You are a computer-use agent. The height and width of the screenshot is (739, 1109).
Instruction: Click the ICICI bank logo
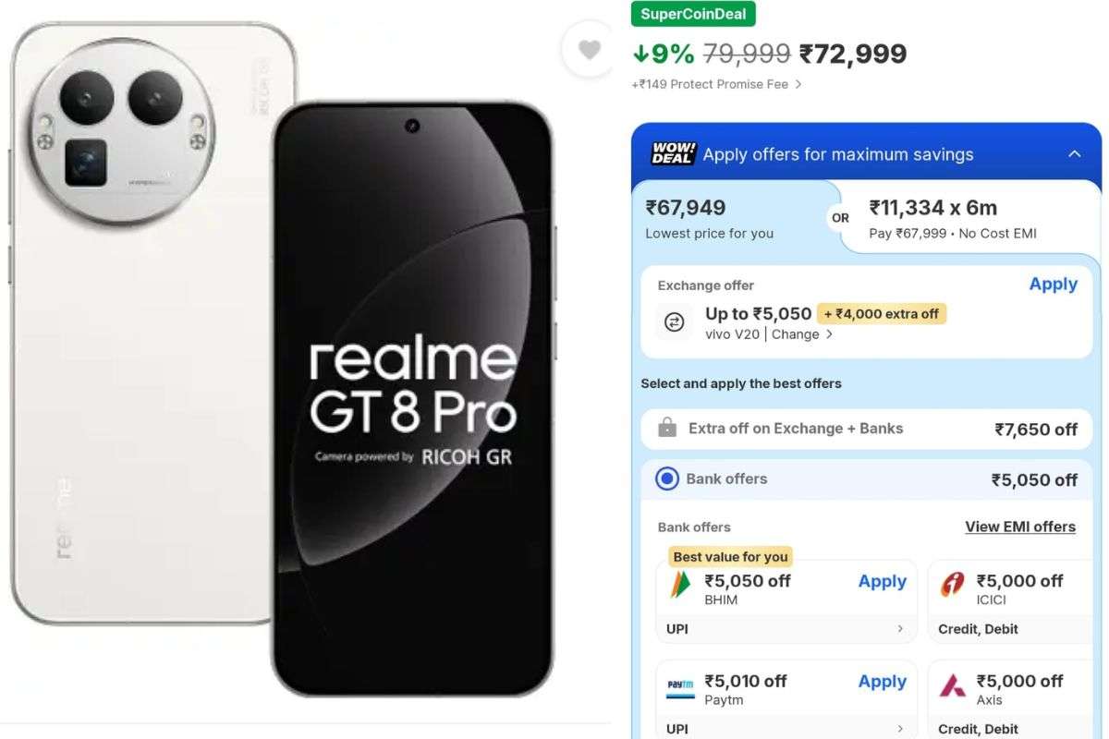[x=952, y=581]
